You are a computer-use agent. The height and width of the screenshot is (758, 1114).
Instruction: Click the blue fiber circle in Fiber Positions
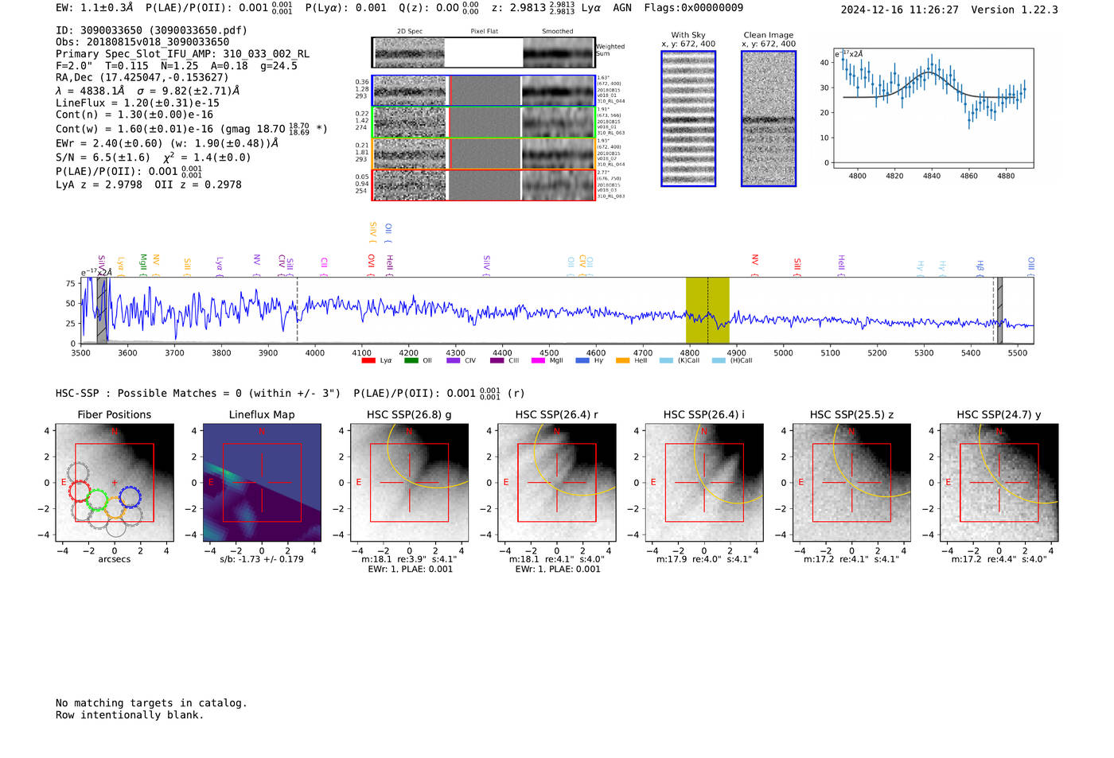click(130, 497)
